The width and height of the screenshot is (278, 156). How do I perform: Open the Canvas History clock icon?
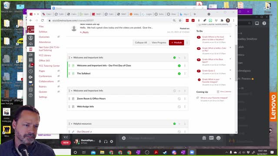[x=31, y=71]
